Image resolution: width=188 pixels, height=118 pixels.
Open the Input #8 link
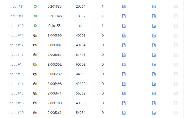[16, 7]
